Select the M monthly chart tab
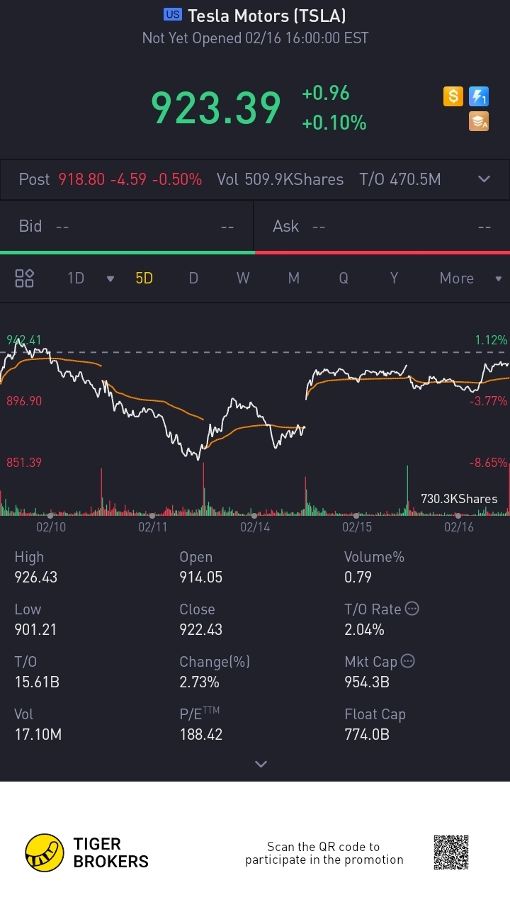The height and width of the screenshot is (924, 510). 293,278
